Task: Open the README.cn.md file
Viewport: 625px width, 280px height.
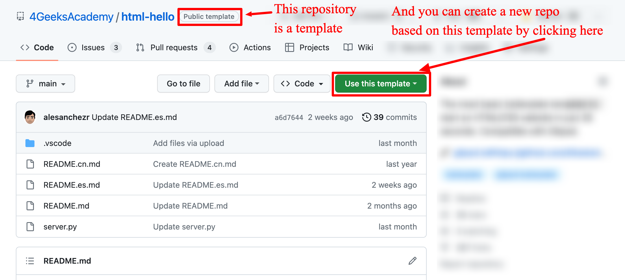Action: point(72,164)
